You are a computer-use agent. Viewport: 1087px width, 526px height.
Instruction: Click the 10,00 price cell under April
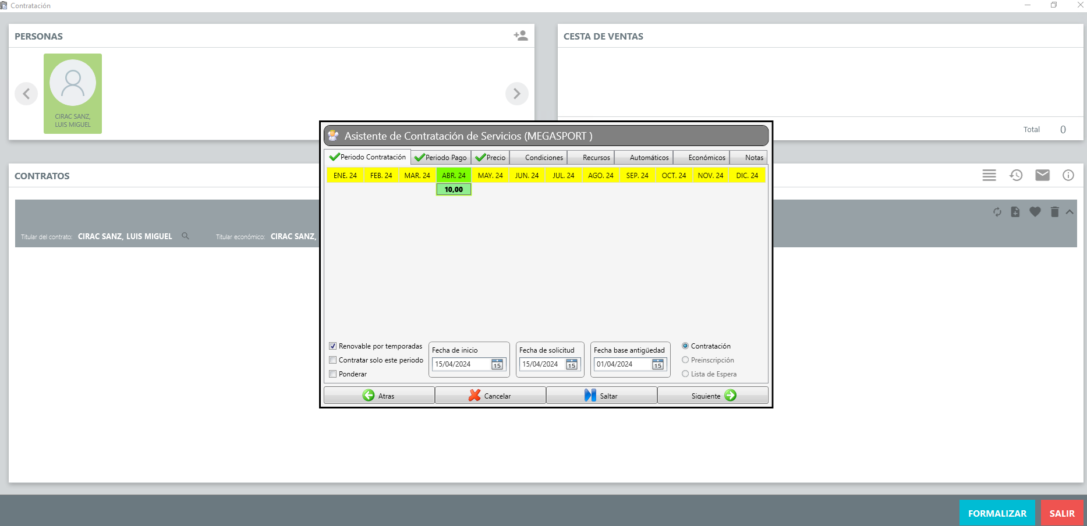pyautogui.click(x=454, y=190)
